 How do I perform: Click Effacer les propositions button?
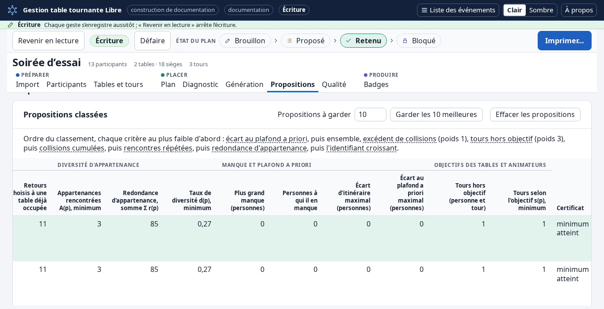(x=535, y=114)
